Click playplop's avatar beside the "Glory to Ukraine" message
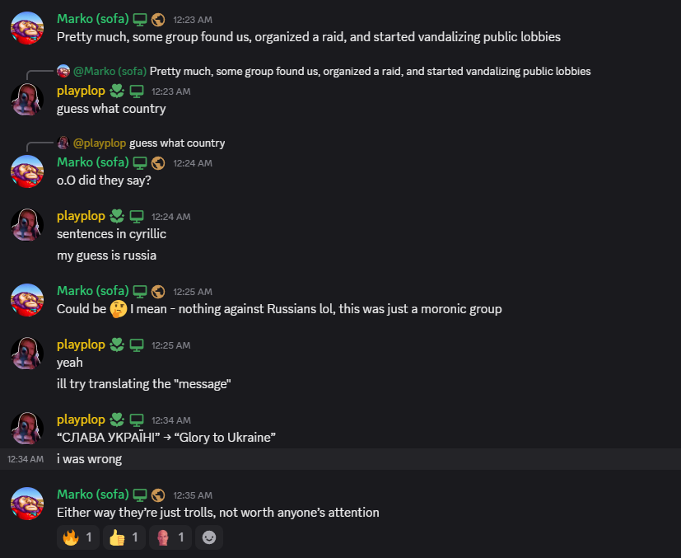Image resolution: width=681 pixels, height=558 pixels. tap(26, 428)
